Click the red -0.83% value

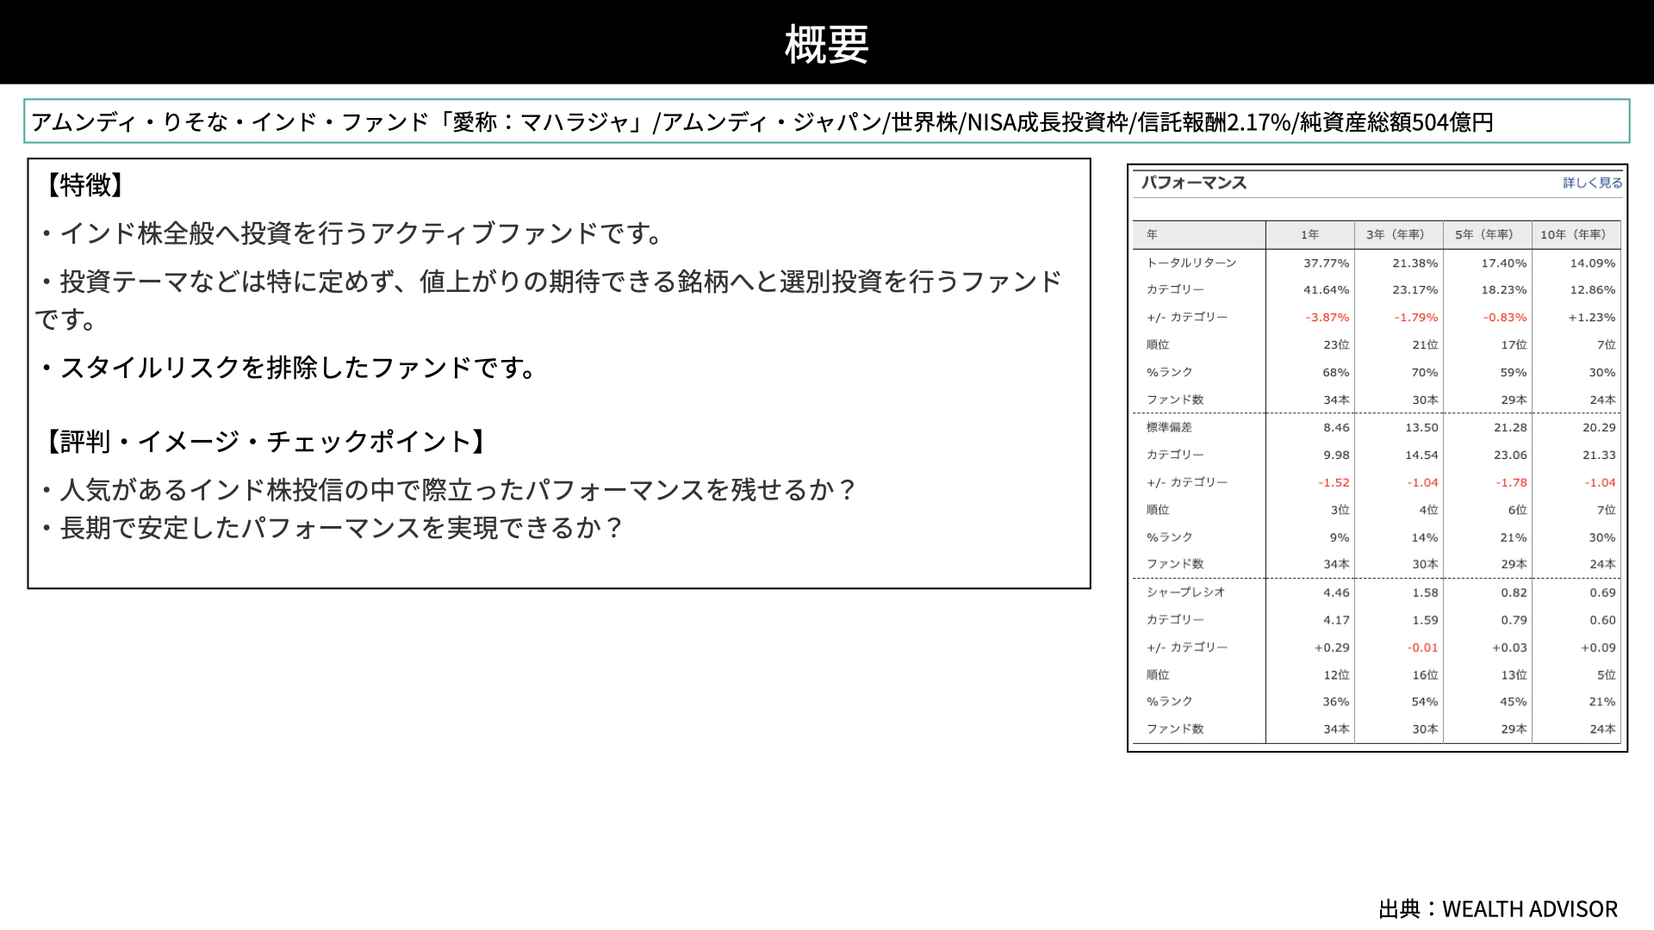1504,318
